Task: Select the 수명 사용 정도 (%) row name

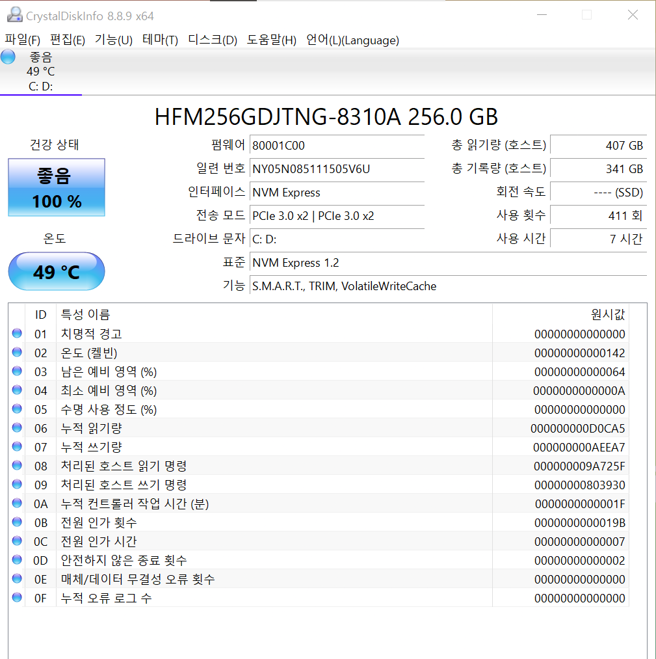Action: (x=109, y=409)
